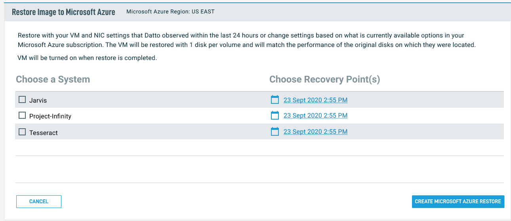Image resolution: width=511 pixels, height=221 pixels.
Task: Choose Tesseract recovery point date link
Action: click(x=315, y=132)
